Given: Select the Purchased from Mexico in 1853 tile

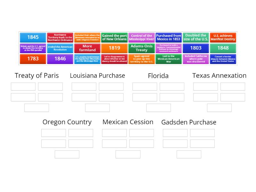Looking at the screenshot, I should pyautogui.click(x=169, y=37).
